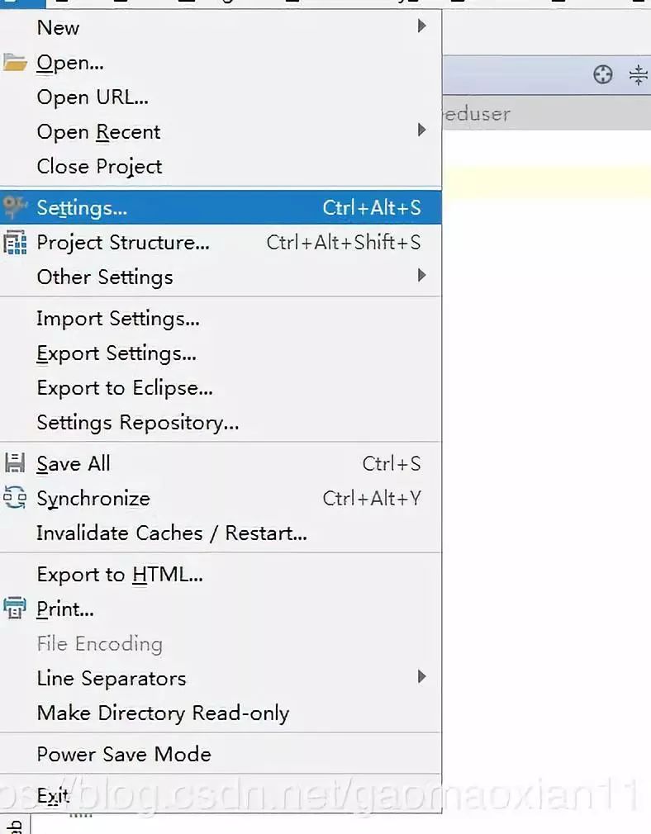Click the locate target crosshair icon
Image resolution: width=651 pixels, height=834 pixels.
pyautogui.click(x=603, y=75)
